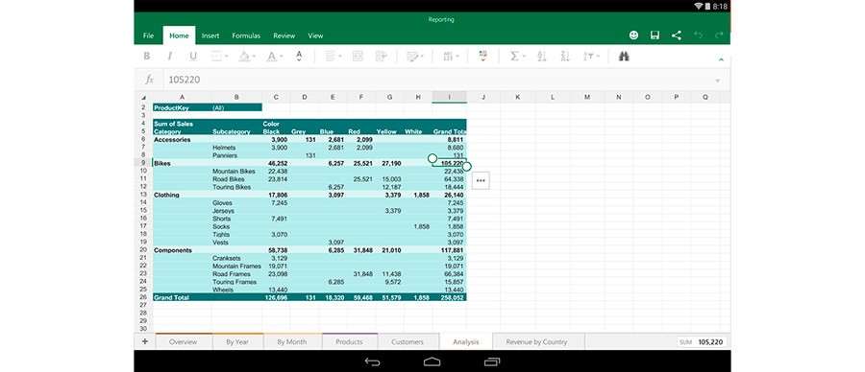Click the share icon

pos(677,35)
